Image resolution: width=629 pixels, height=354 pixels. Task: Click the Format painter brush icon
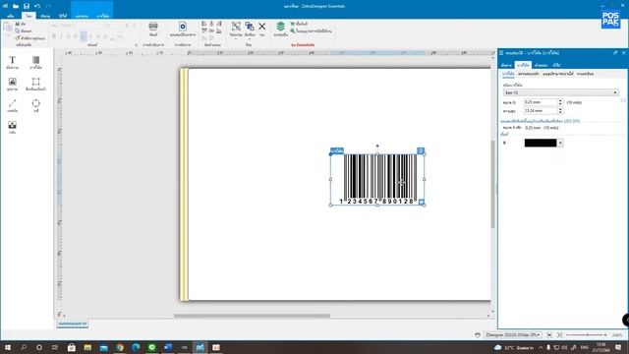click(18, 37)
